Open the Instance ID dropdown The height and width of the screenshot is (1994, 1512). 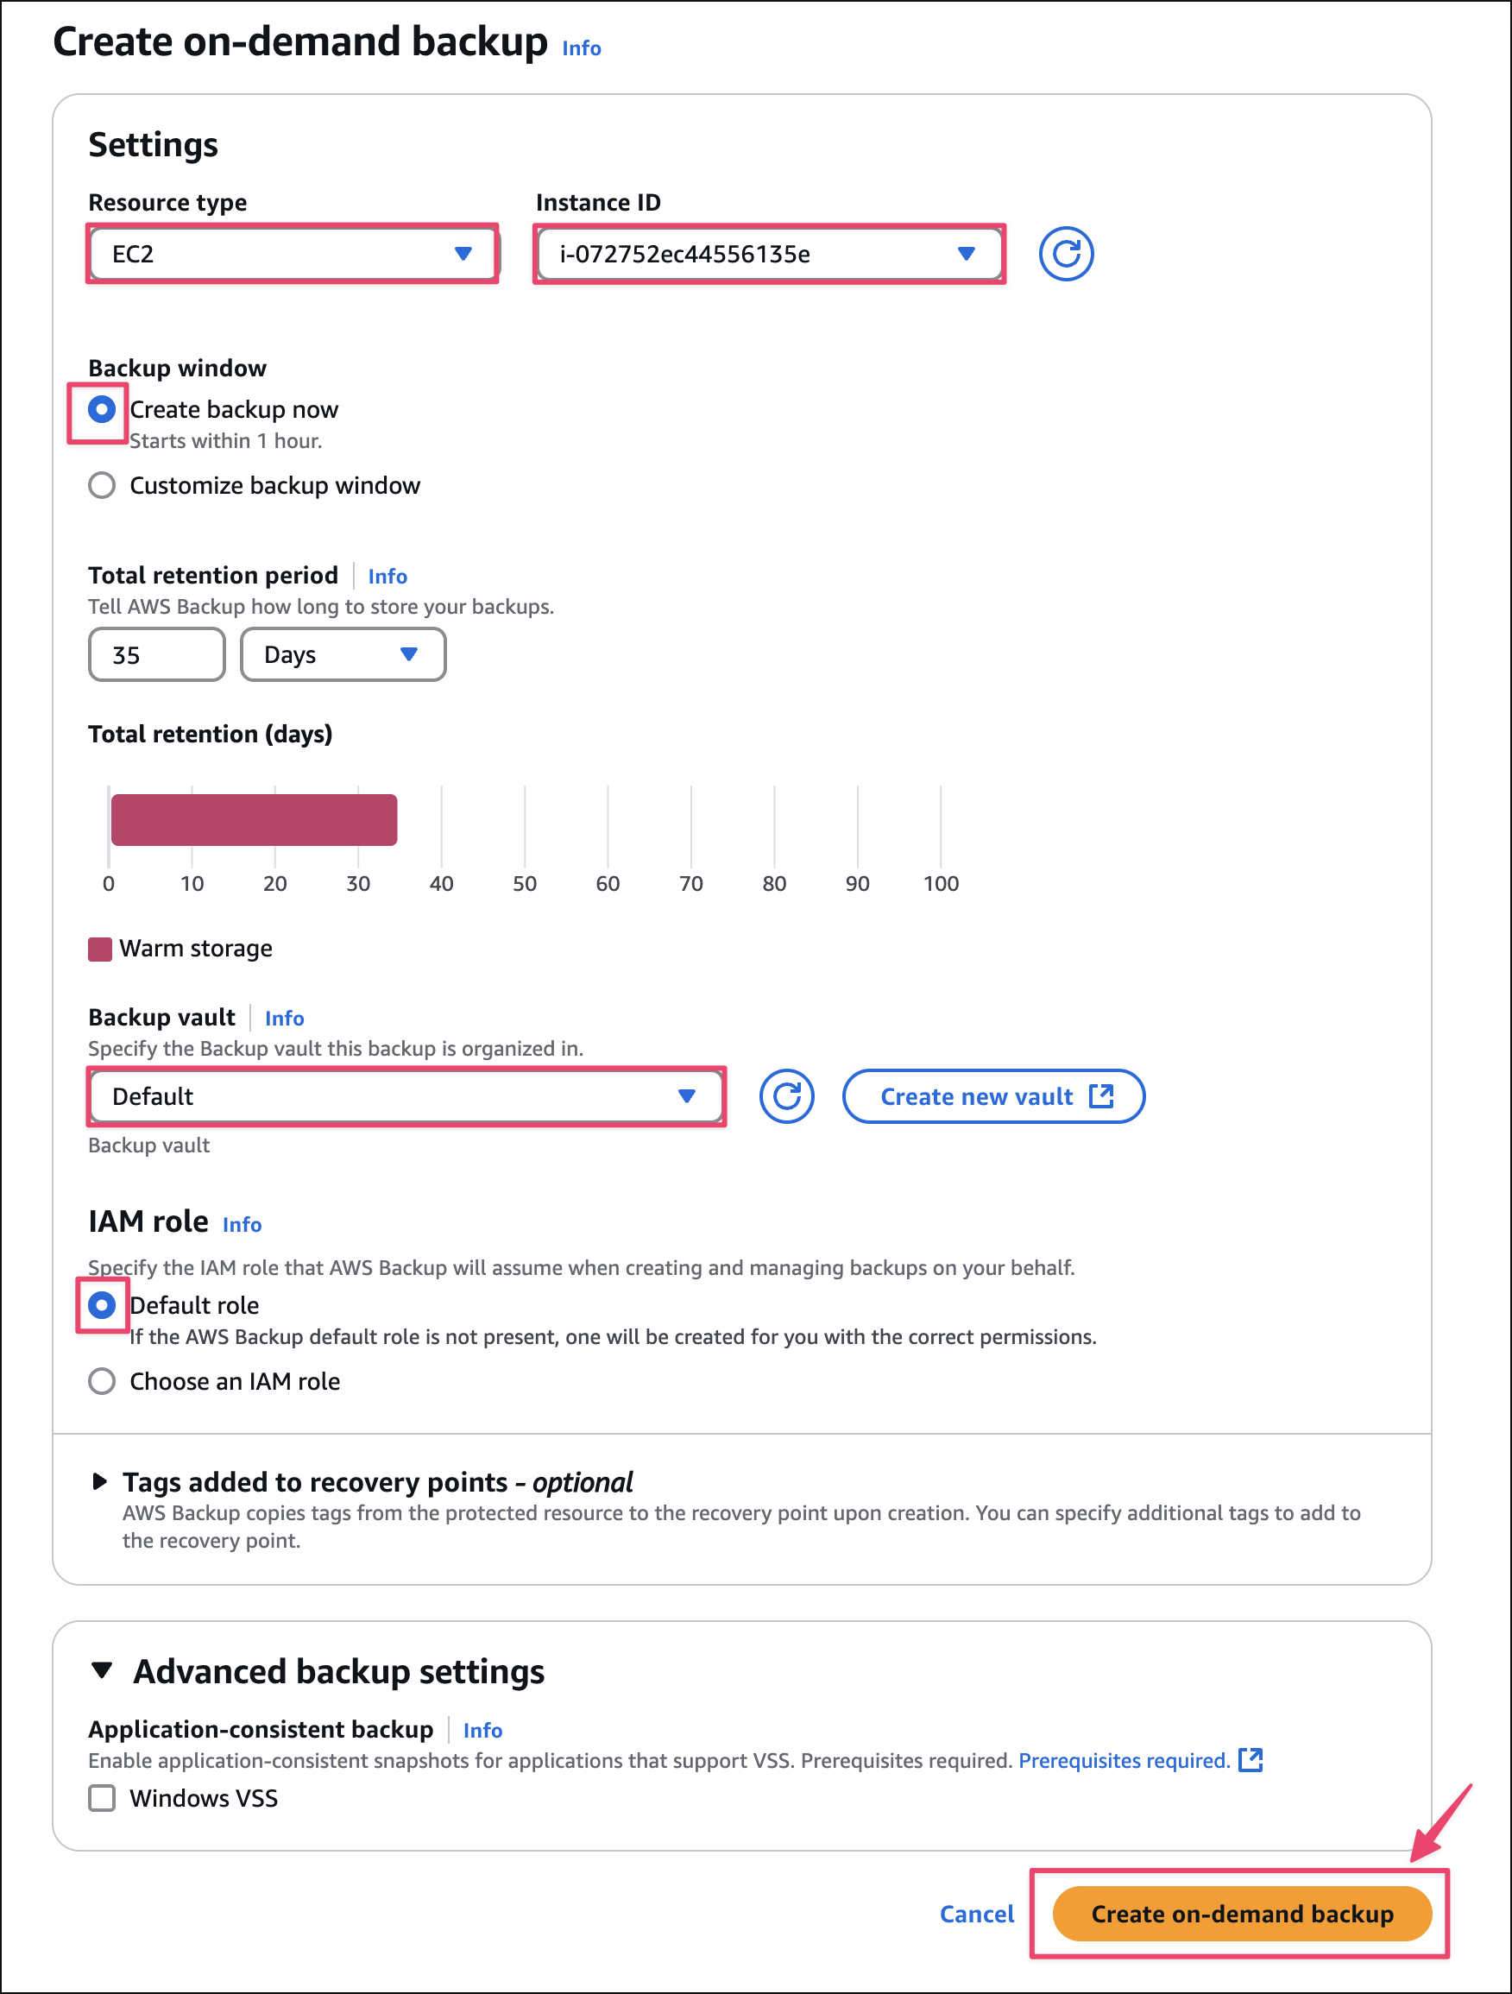click(x=769, y=254)
